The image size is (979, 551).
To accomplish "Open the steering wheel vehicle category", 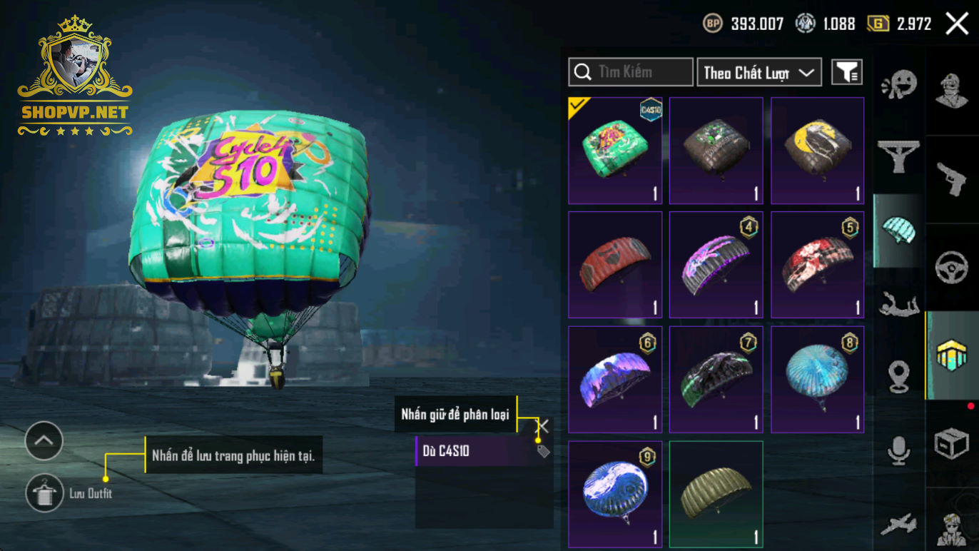I will 952,267.
